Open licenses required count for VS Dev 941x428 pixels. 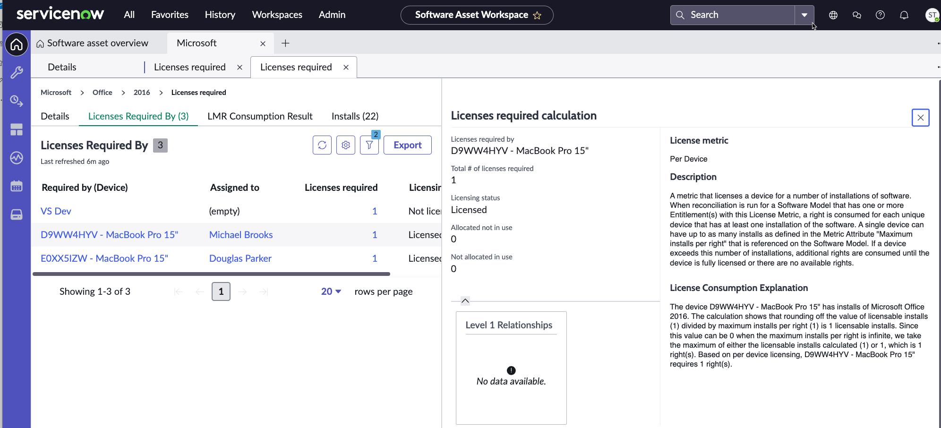[375, 211]
